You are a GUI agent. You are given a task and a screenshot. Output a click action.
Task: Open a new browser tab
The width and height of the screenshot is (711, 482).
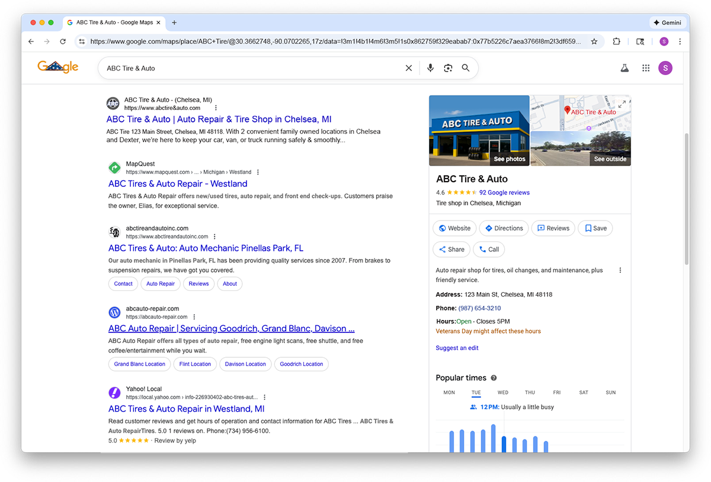tap(174, 22)
